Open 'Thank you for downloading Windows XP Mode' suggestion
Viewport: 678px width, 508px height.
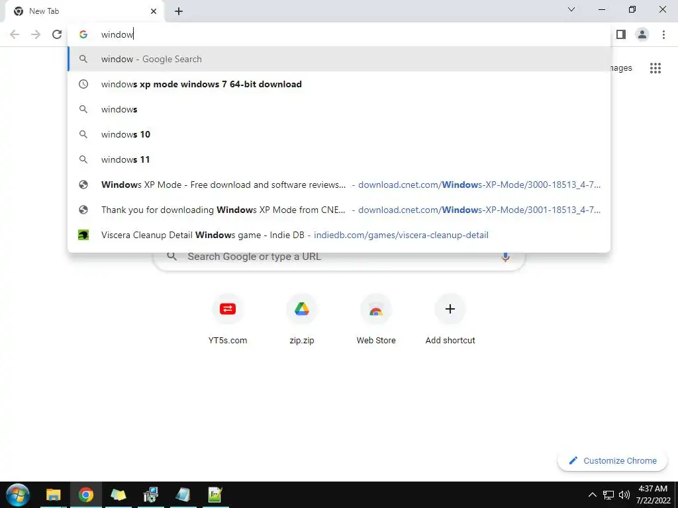tap(339, 210)
